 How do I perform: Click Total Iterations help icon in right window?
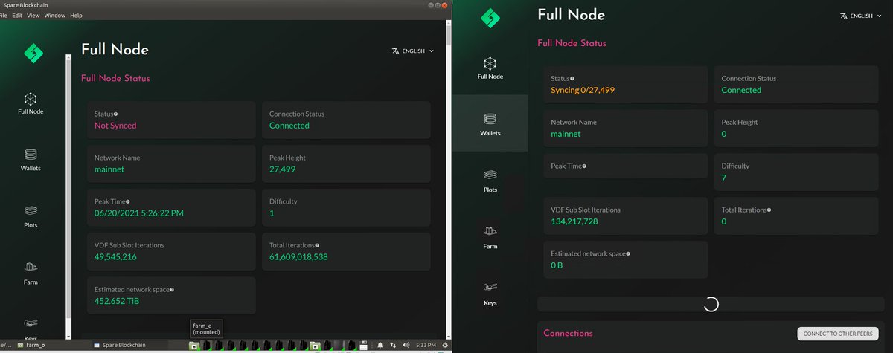tap(769, 210)
